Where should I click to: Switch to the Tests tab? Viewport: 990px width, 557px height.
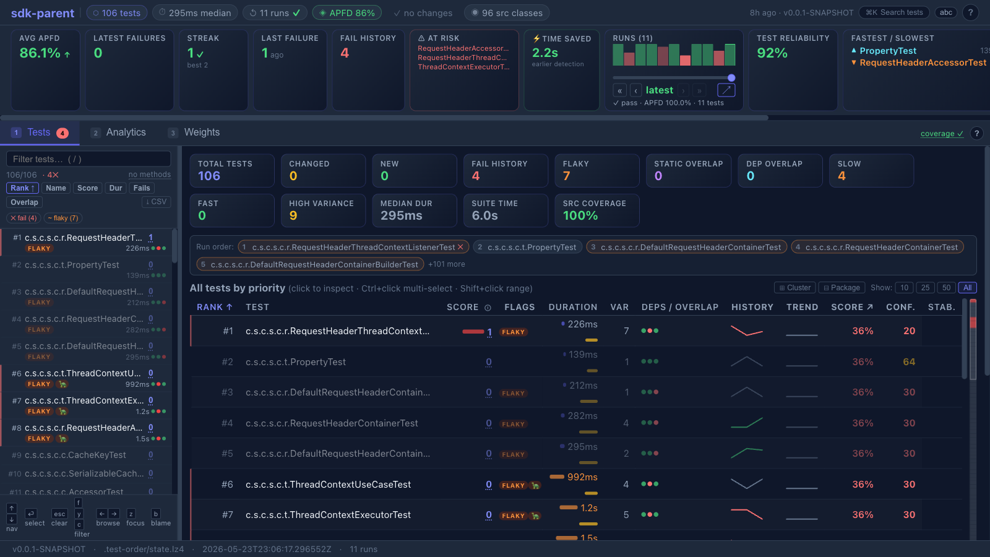(x=40, y=132)
